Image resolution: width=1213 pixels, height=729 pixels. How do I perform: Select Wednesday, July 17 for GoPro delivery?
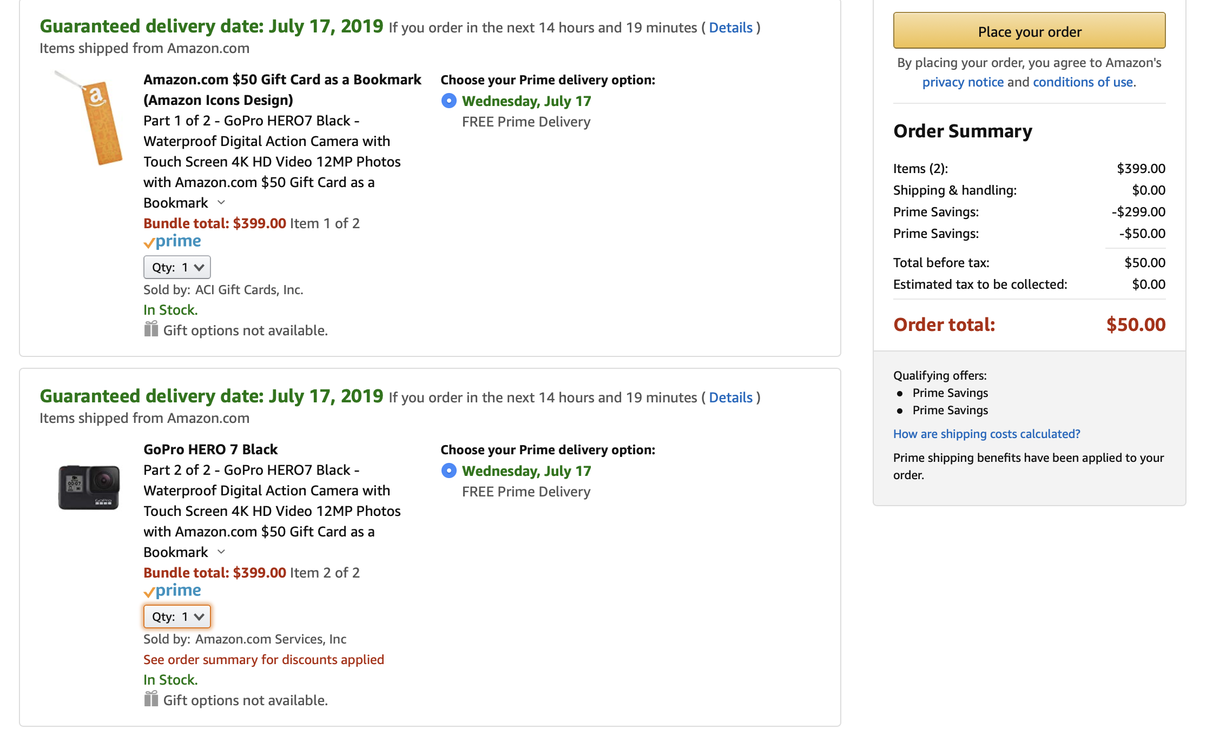(449, 471)
